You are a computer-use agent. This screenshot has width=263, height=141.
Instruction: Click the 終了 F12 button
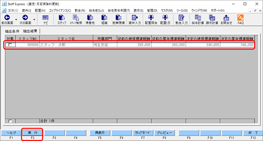pyautogui.click(x=253, y=133)
